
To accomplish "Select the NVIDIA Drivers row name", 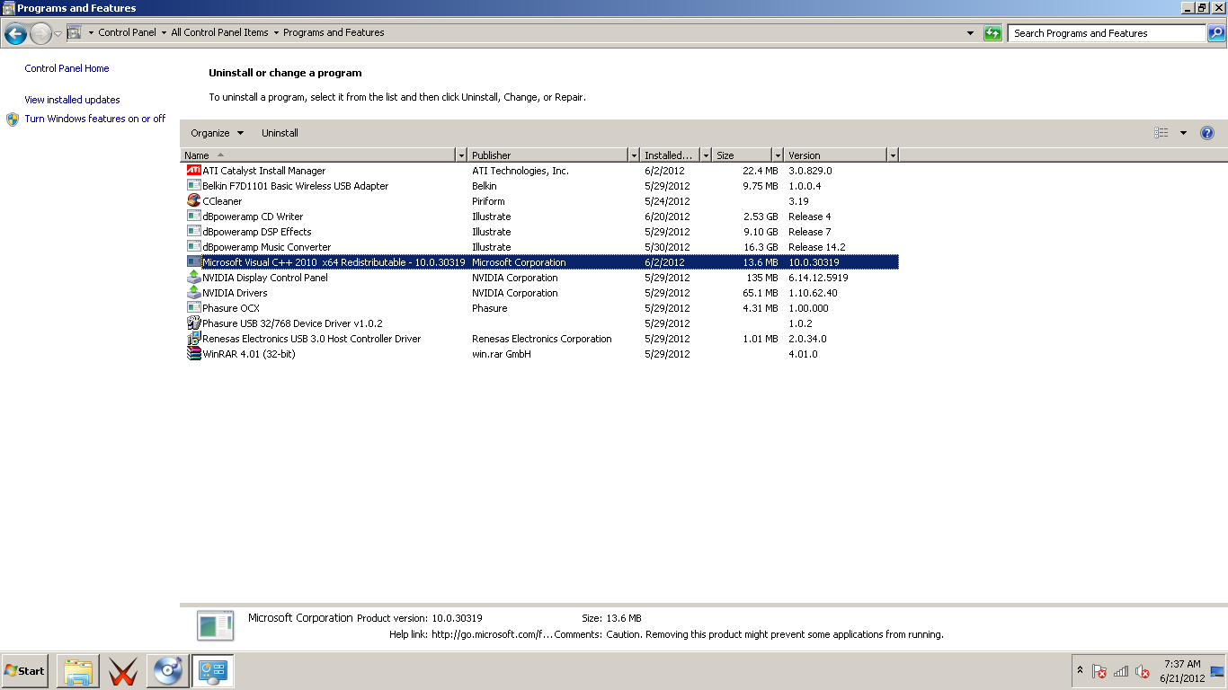I will coord(235,293).
